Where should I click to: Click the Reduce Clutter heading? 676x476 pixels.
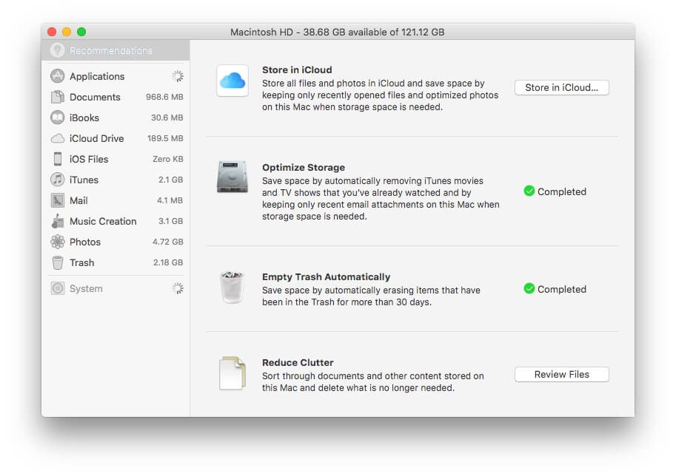(298, 362)
